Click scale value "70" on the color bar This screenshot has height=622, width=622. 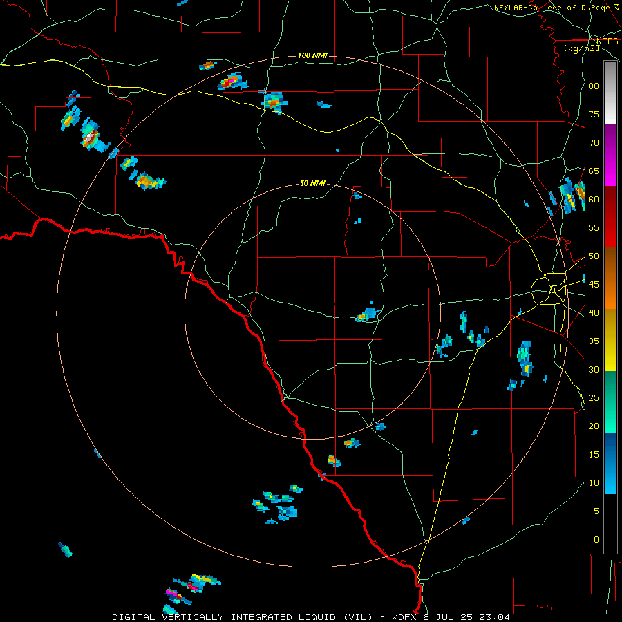click(594, 143)
